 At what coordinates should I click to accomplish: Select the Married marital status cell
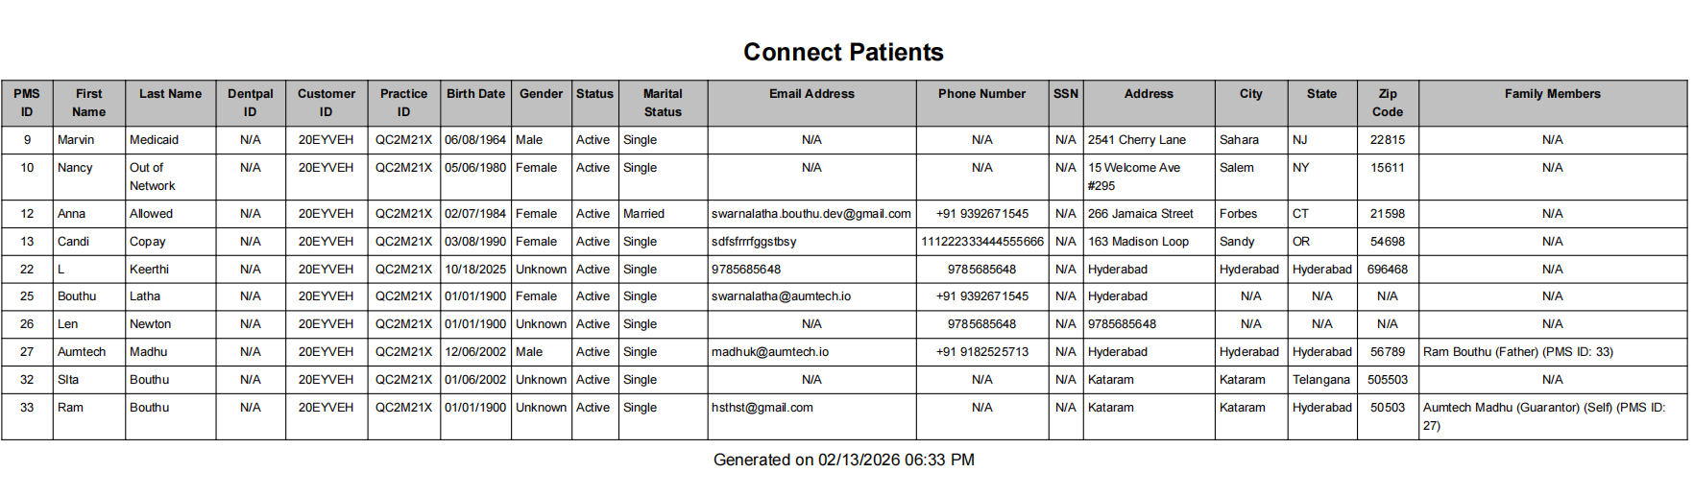pos(643,214)
